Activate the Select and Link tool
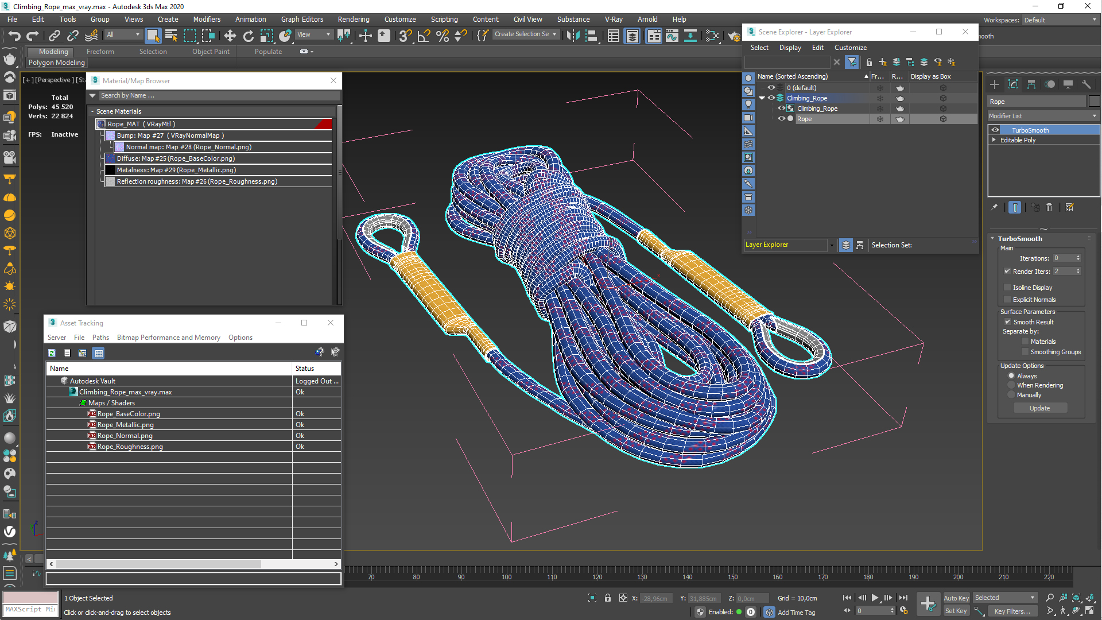Screen dimensions: 1102x620 pyautogui.click(x=55, y=36)
